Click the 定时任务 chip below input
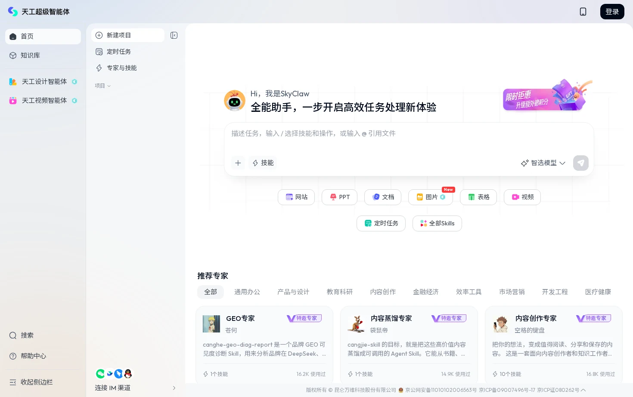633x397 pixels. [x=381, y=223]
